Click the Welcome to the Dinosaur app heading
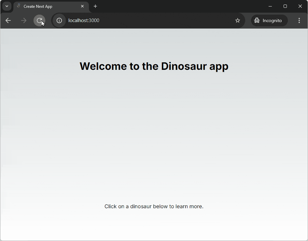The image size is (308, 241). (154, 66)
